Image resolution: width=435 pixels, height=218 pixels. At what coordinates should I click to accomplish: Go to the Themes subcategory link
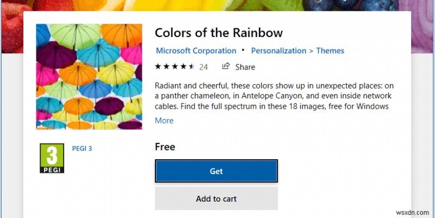tap(330, 51)
